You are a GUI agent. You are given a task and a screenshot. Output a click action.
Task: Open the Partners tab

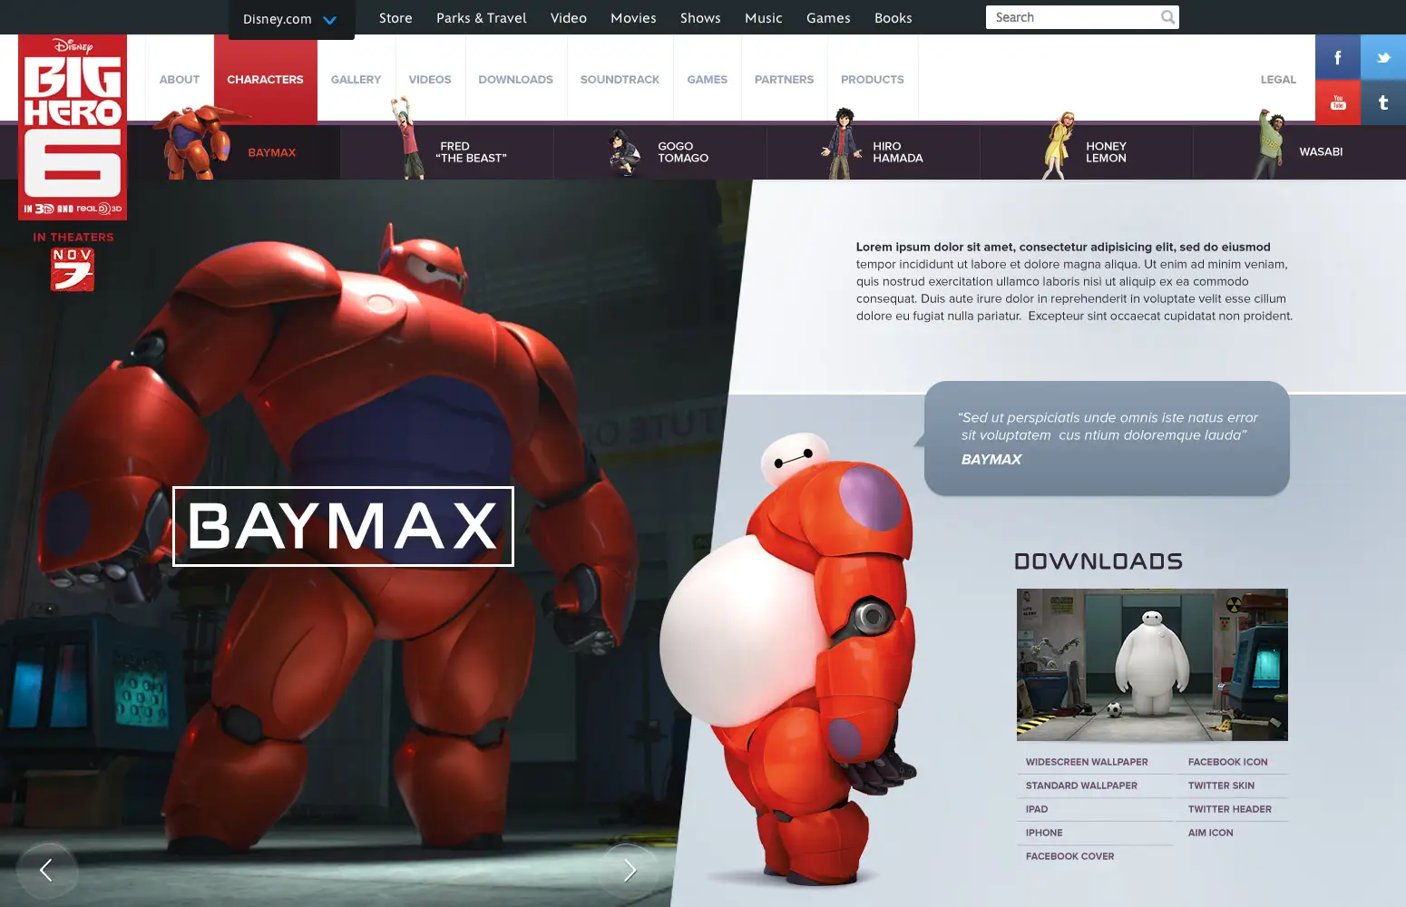coord(785,80)
